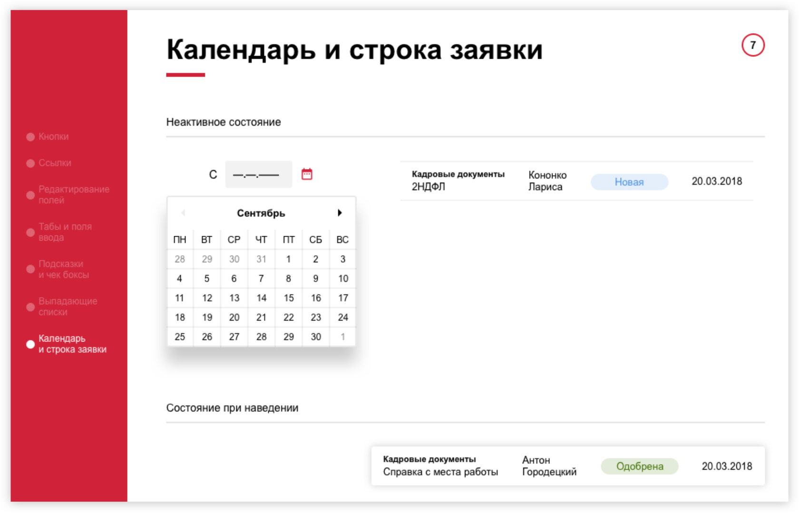Open the 2НДФЛ request row
This screenshot has height=513, width=799.
[577, 181]
